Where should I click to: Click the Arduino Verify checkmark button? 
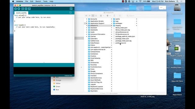[16, 9]
